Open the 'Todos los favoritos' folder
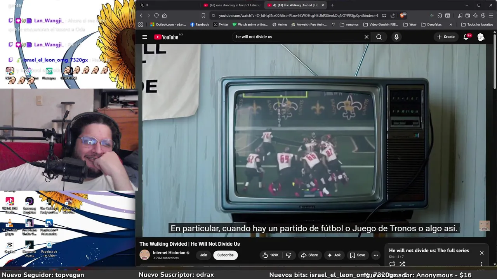The height and width of the screenshot is (279, 497). tap(477, 24)
